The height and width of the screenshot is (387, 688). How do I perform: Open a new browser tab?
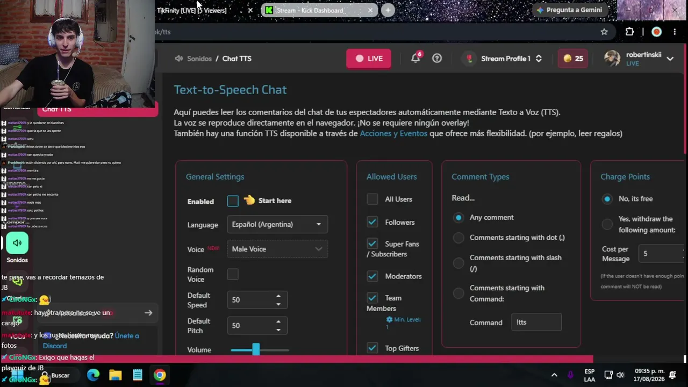point(388,10)
